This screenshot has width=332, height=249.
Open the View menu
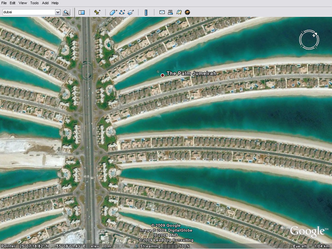(23, 3)
